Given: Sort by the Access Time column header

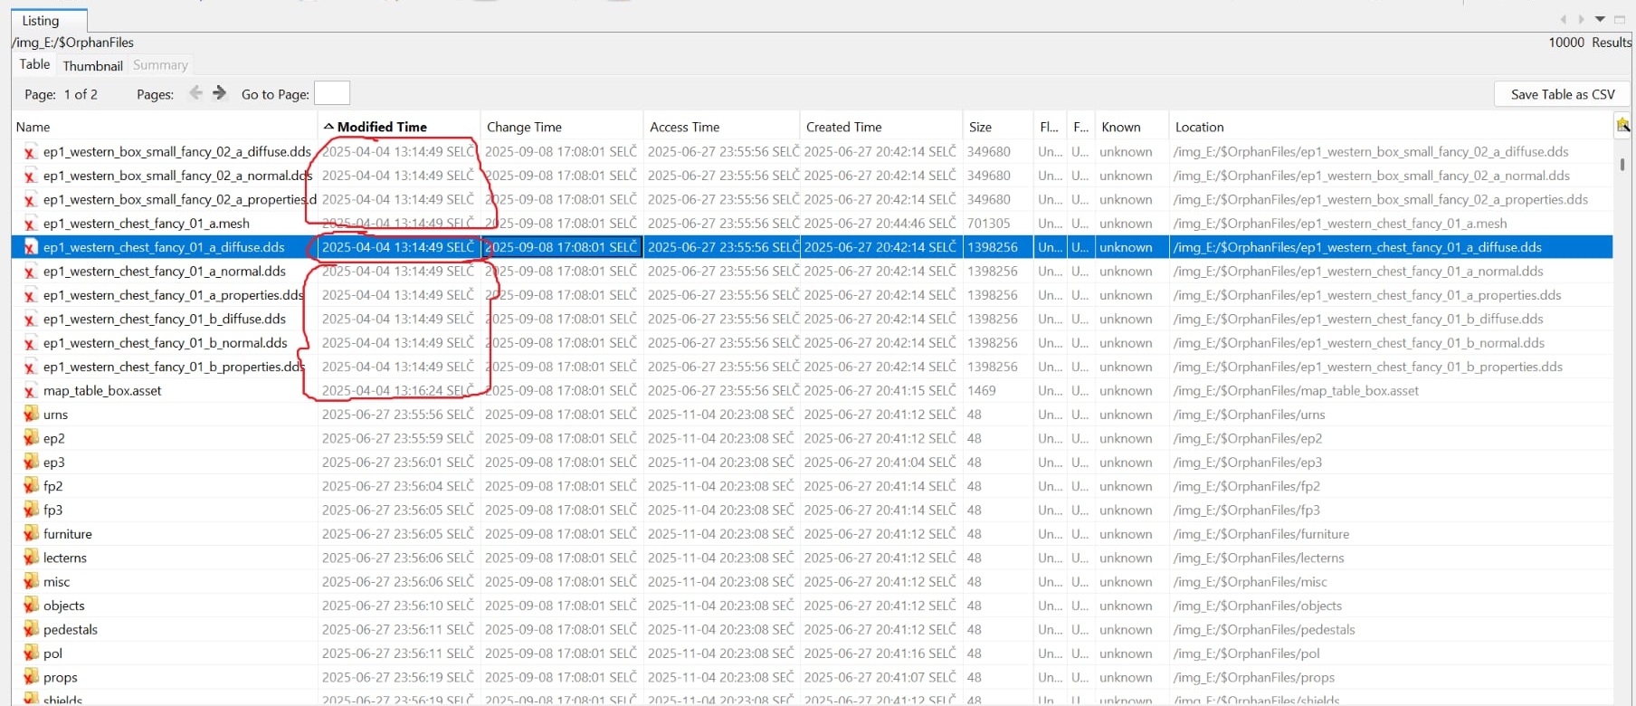Looking at the screenshot, I should pyautogui.click(x=722, y=127).
